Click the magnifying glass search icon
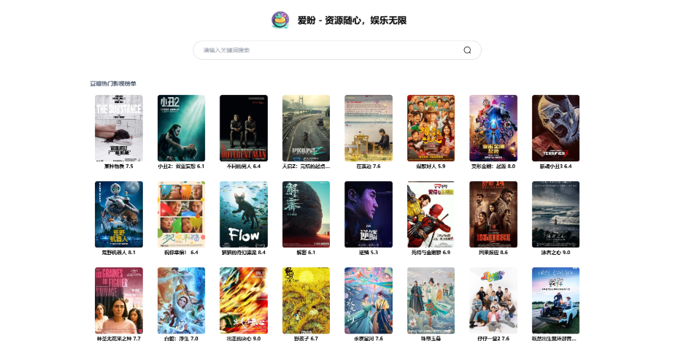 467,50
